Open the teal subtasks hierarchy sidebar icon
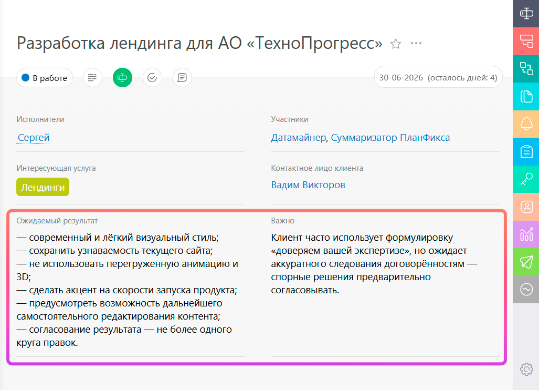 (x=526, y=69)
